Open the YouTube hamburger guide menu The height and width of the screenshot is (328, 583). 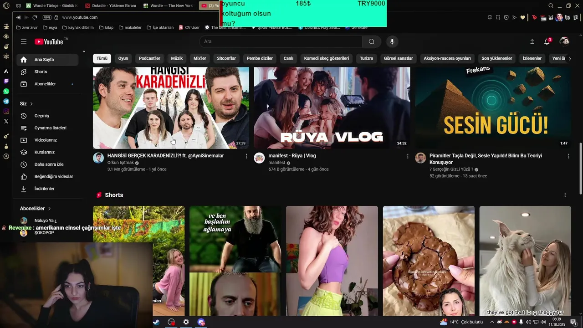(24, 41)
